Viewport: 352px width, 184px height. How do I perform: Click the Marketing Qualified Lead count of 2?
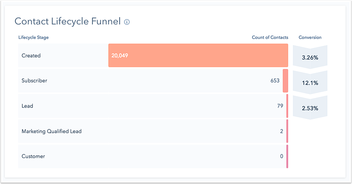pos(281,131)
